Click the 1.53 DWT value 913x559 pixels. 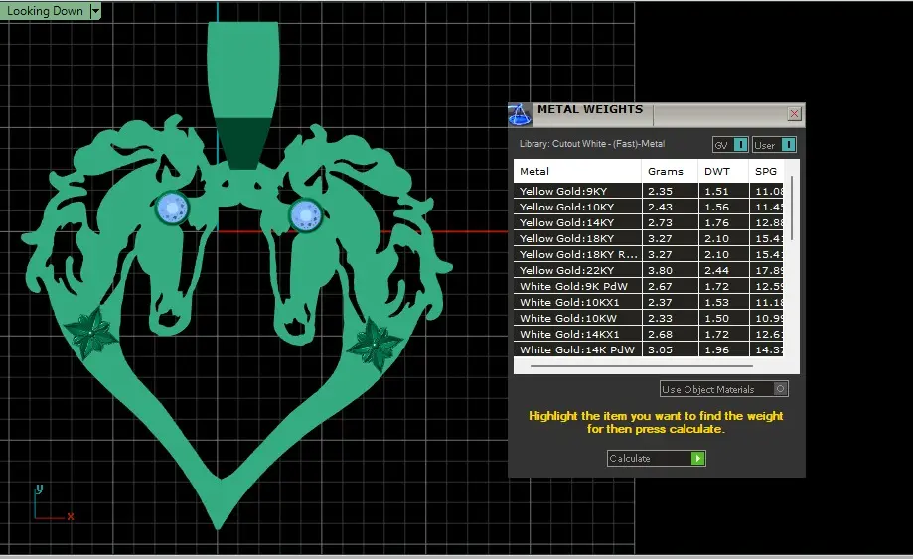(x=716, y=302)
